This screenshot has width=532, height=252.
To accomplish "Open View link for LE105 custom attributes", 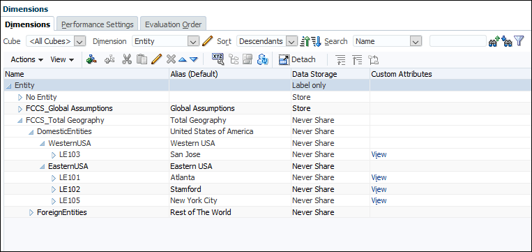I will pyautogui.click(x=379, y=200).
